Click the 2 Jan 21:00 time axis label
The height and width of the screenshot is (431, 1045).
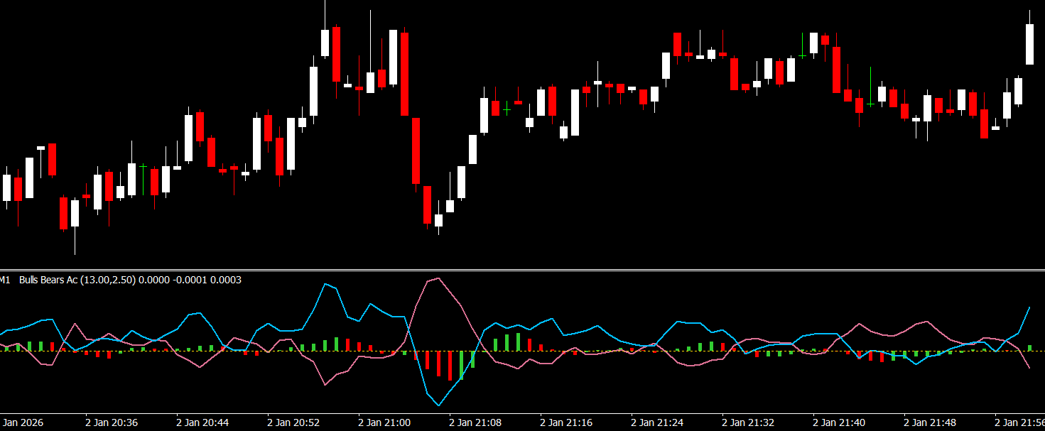(x=384, y=422)
